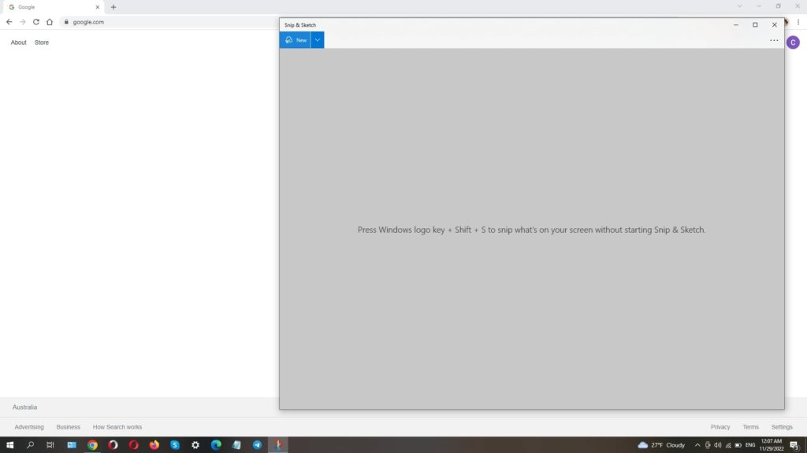
Task: Open the Advertising footer link
Action: (x=29, y=427)
